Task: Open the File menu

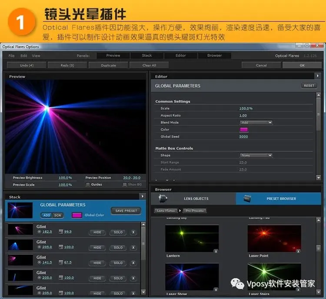Action: [x=11, y=56]
